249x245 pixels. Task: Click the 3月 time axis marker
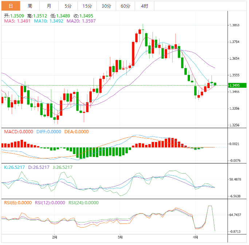click(x=120, y=237)
